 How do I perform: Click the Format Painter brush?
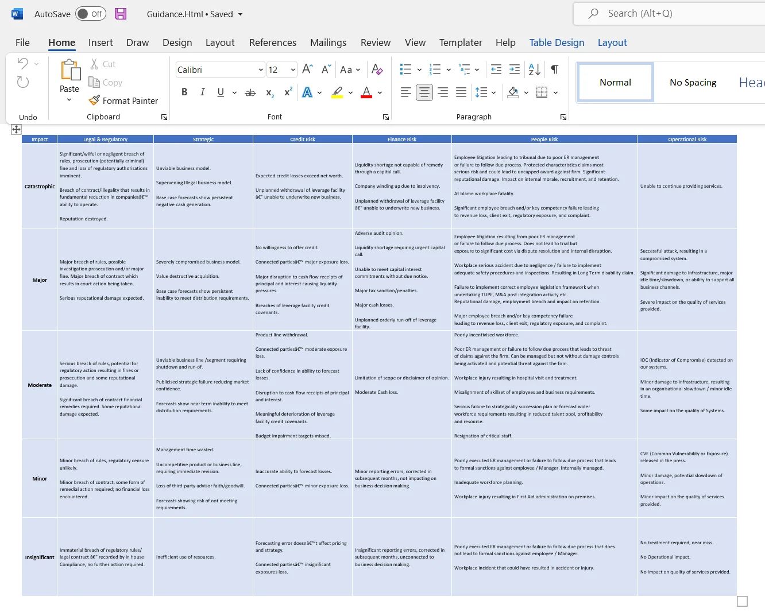[x=94, y=100]
